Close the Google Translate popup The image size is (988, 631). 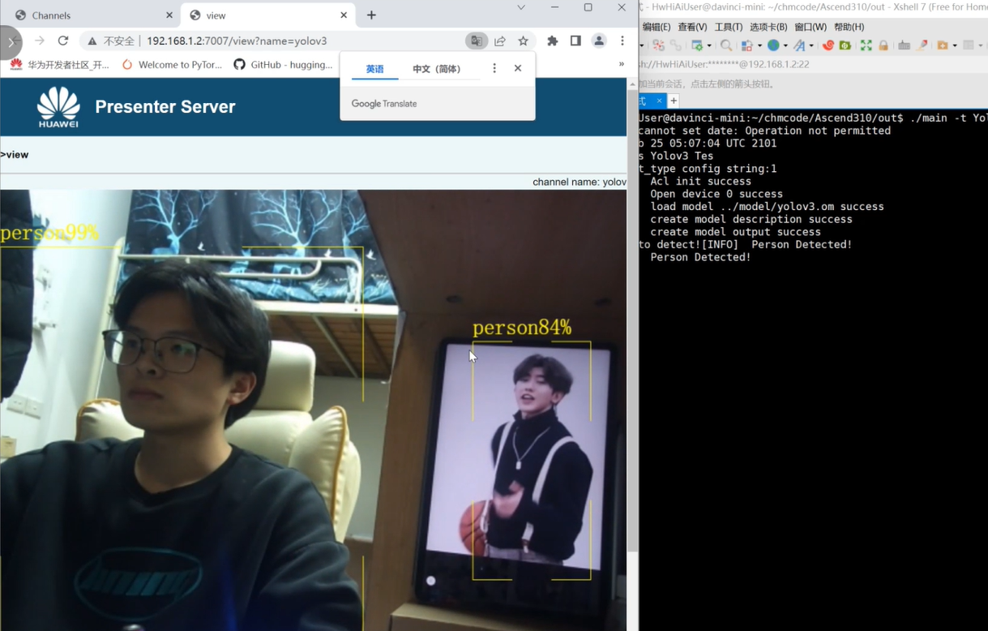[518, 68]
